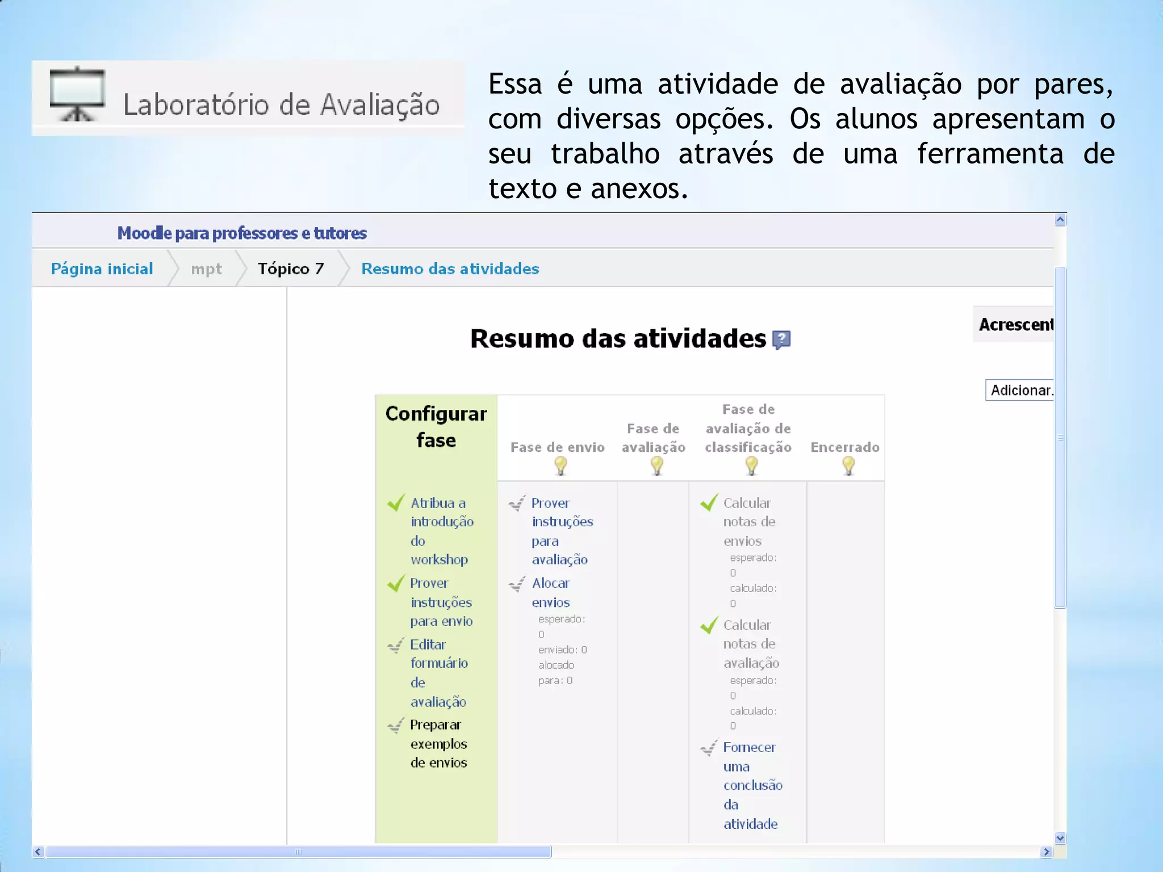This screenshot has height=872, width=1163.
Task: Select mpt in the breadcrumb
Action: pyautogui.click(x=206, y=269)
